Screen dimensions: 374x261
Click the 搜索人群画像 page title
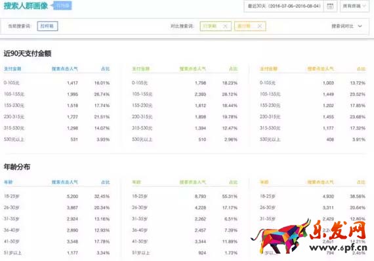tap(26, 6)
